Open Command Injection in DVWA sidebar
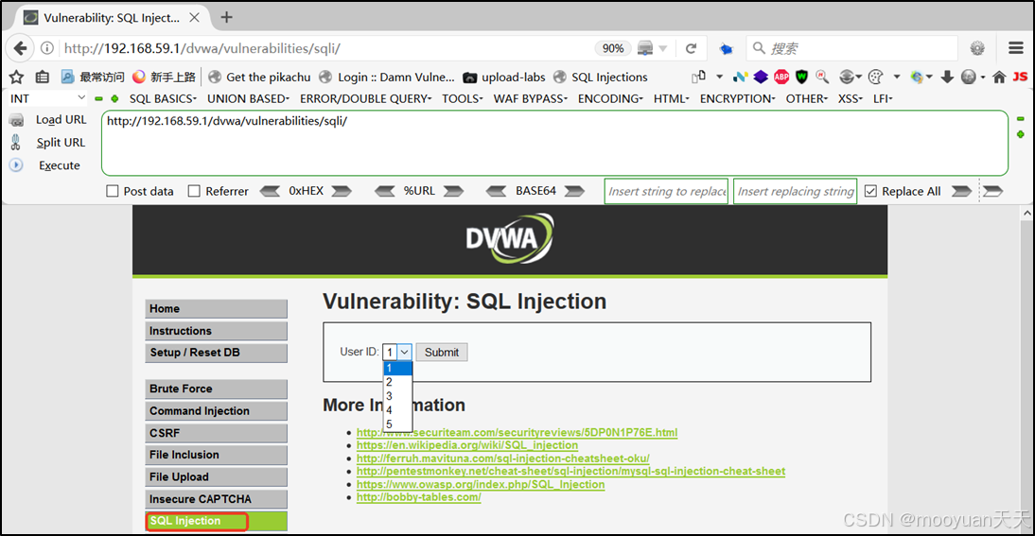 coord(217,410)
